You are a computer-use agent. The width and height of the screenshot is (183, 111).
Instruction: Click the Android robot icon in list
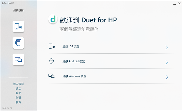point(51,61)
